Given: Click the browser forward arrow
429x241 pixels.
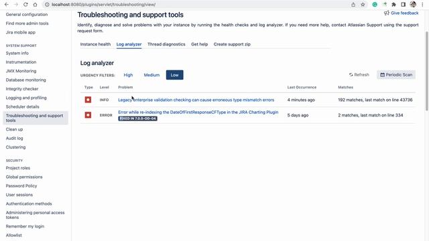Looking at the screenshot, I should click(16, 5).
